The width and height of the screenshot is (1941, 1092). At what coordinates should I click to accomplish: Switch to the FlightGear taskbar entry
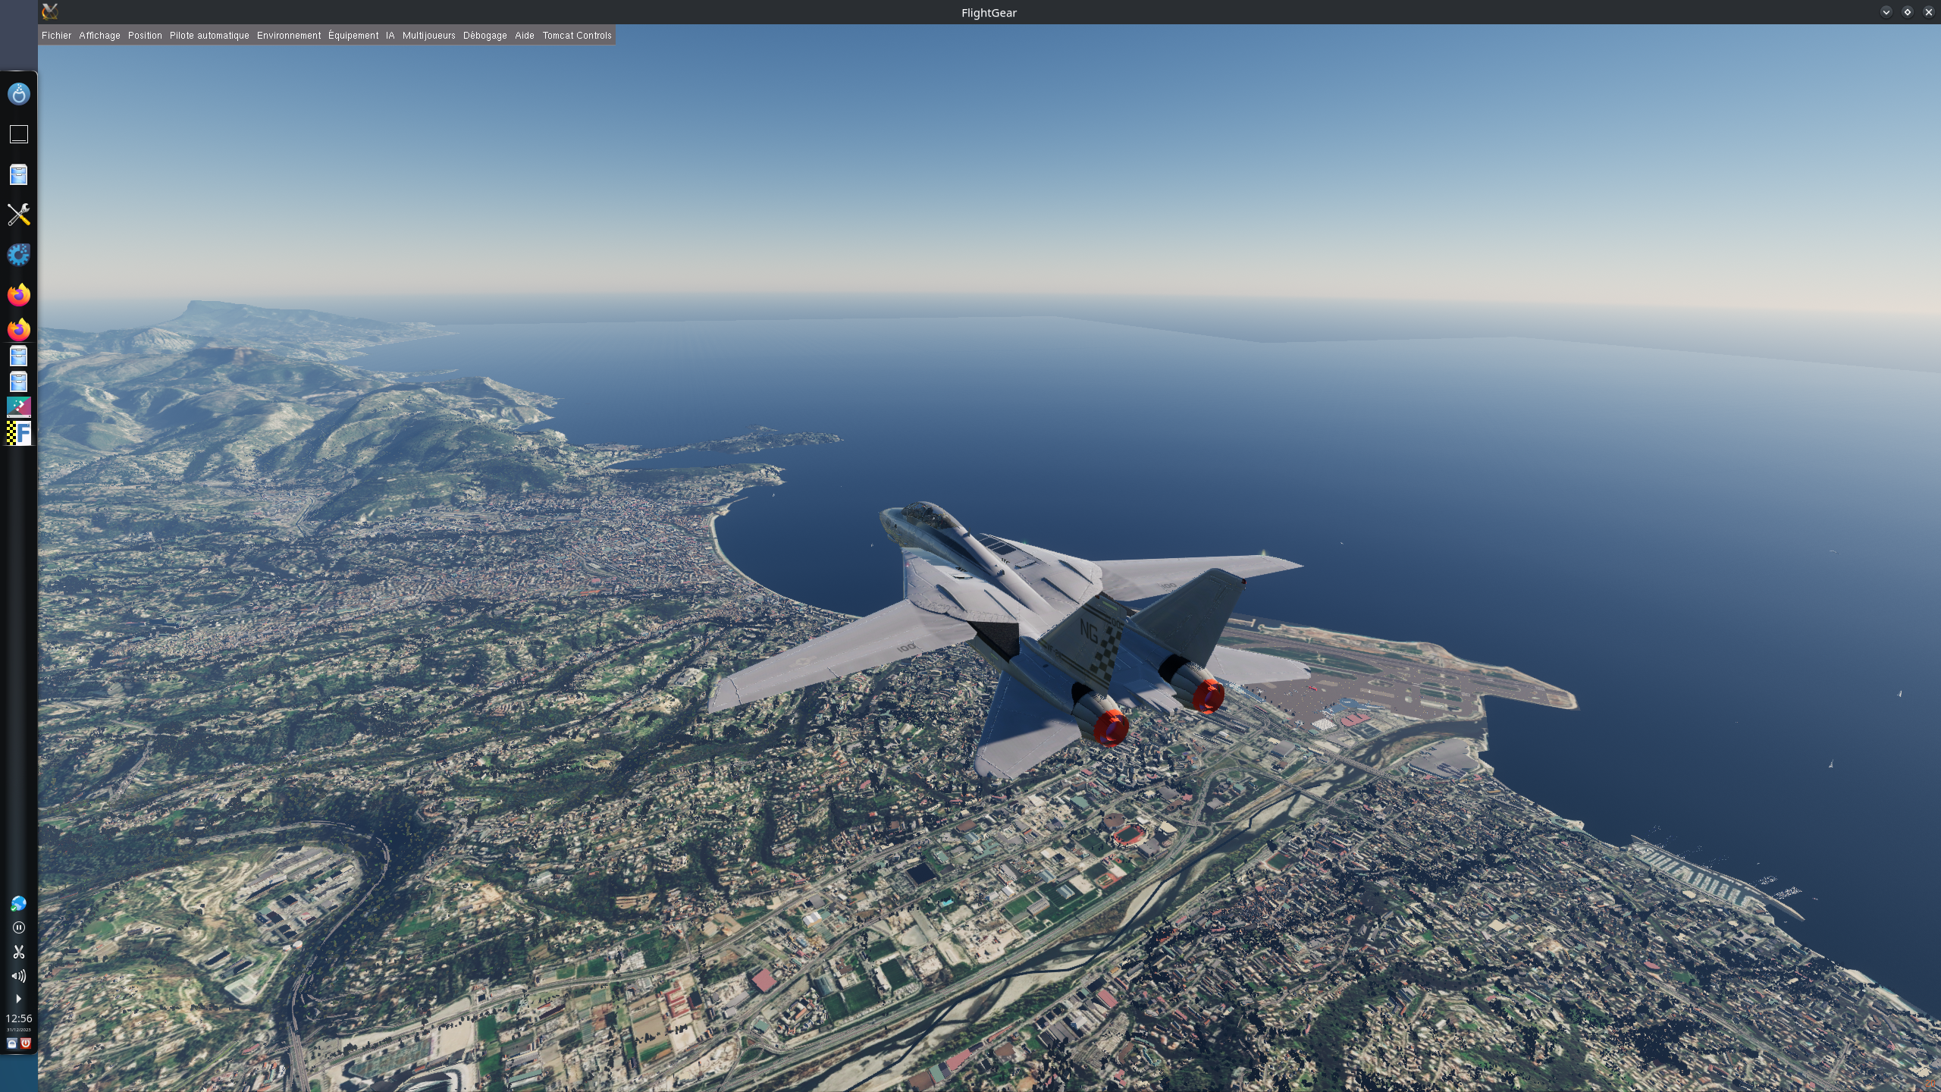18,433
